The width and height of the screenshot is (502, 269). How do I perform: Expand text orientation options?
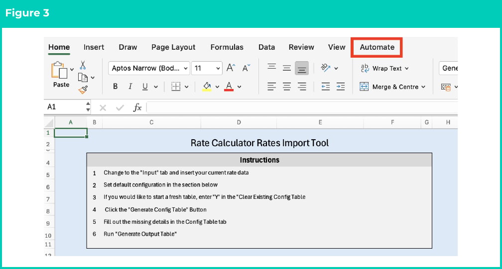tap(336, 68)
